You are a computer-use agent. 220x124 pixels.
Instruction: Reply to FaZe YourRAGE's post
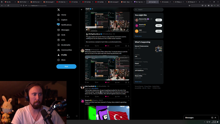click(86, 96)
